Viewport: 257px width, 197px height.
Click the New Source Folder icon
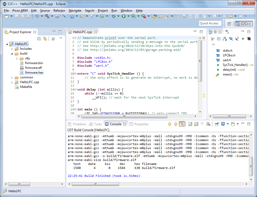point(82,16)
